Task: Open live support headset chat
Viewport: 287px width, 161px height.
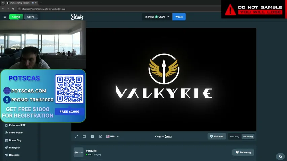Action: pos(280,156)
